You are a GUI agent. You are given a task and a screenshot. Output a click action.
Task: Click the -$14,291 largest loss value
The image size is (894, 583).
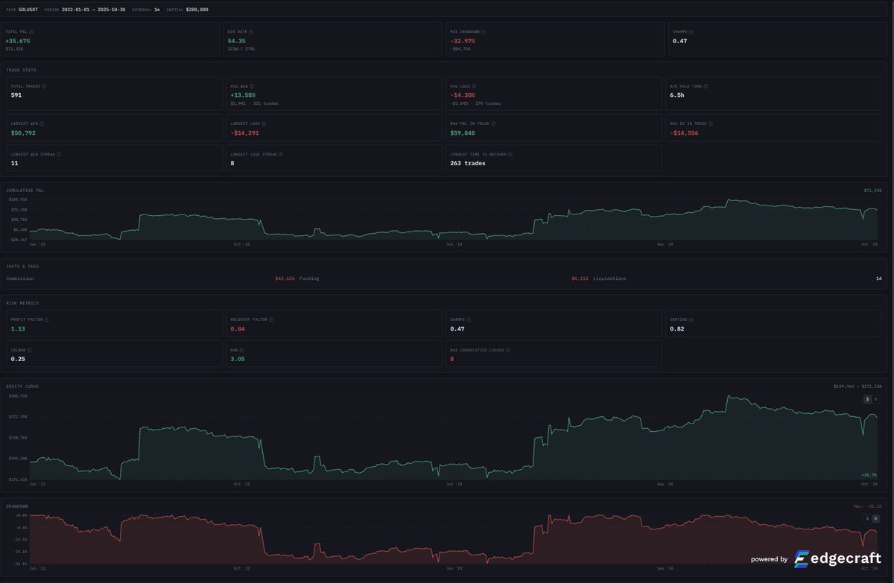(245, 133)
